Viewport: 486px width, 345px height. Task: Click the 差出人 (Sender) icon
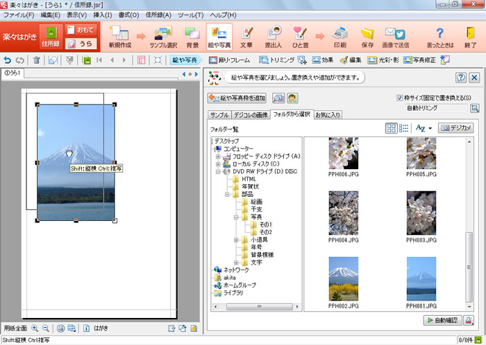(x=274, y=37)
